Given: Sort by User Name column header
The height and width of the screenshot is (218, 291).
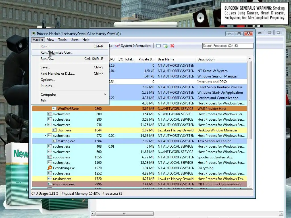Looking at the screenshot, I should point(176,59).
